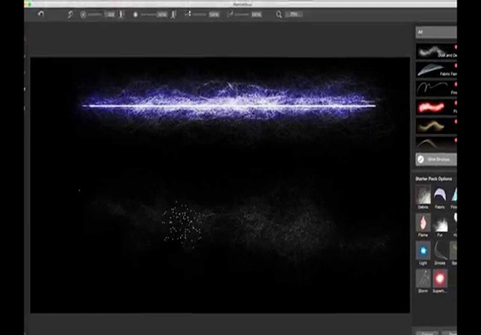Image resolution: width=481 pixels, height=335 pixels.
Task: Click the fourth slider's angle icon
Action: pyautogui.click(x=230, y=14)
